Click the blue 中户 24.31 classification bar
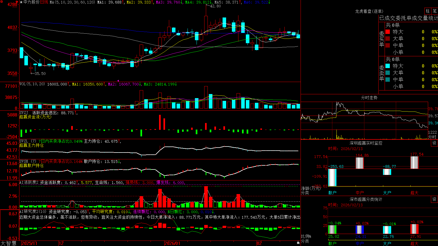 (x=360, y=230)
